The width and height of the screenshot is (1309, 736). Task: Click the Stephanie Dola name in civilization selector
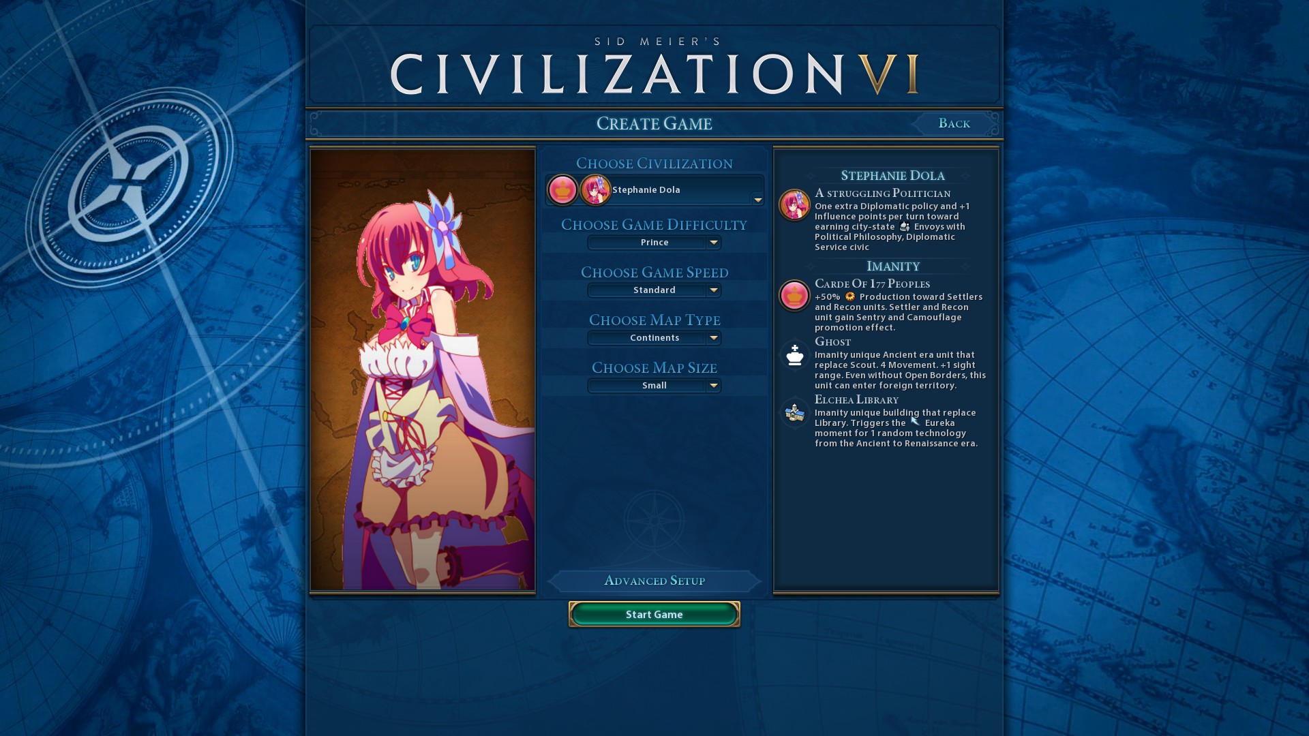(646, 190)
